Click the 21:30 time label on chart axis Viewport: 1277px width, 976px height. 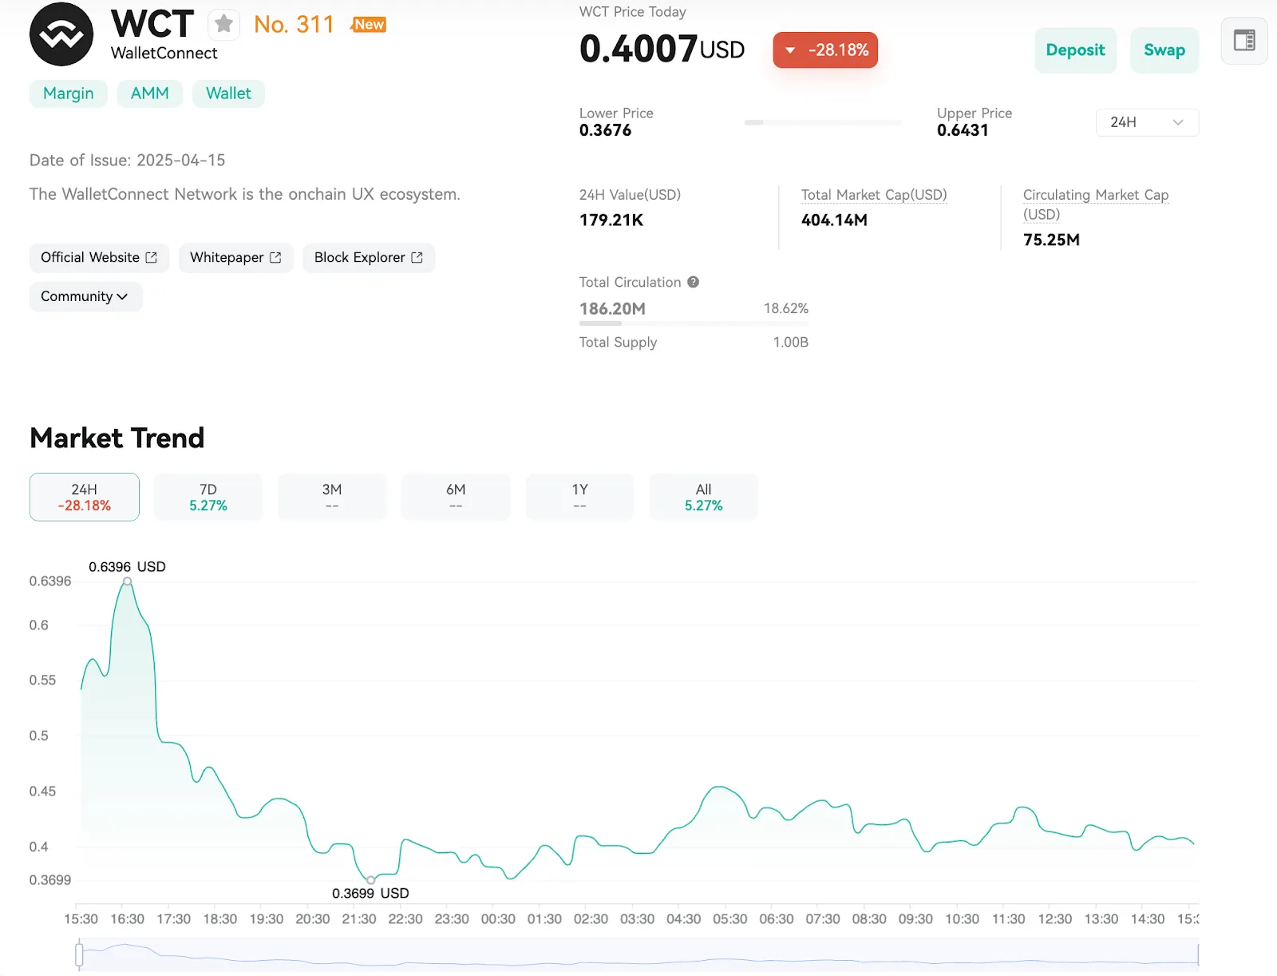click(x=359, y=919)
